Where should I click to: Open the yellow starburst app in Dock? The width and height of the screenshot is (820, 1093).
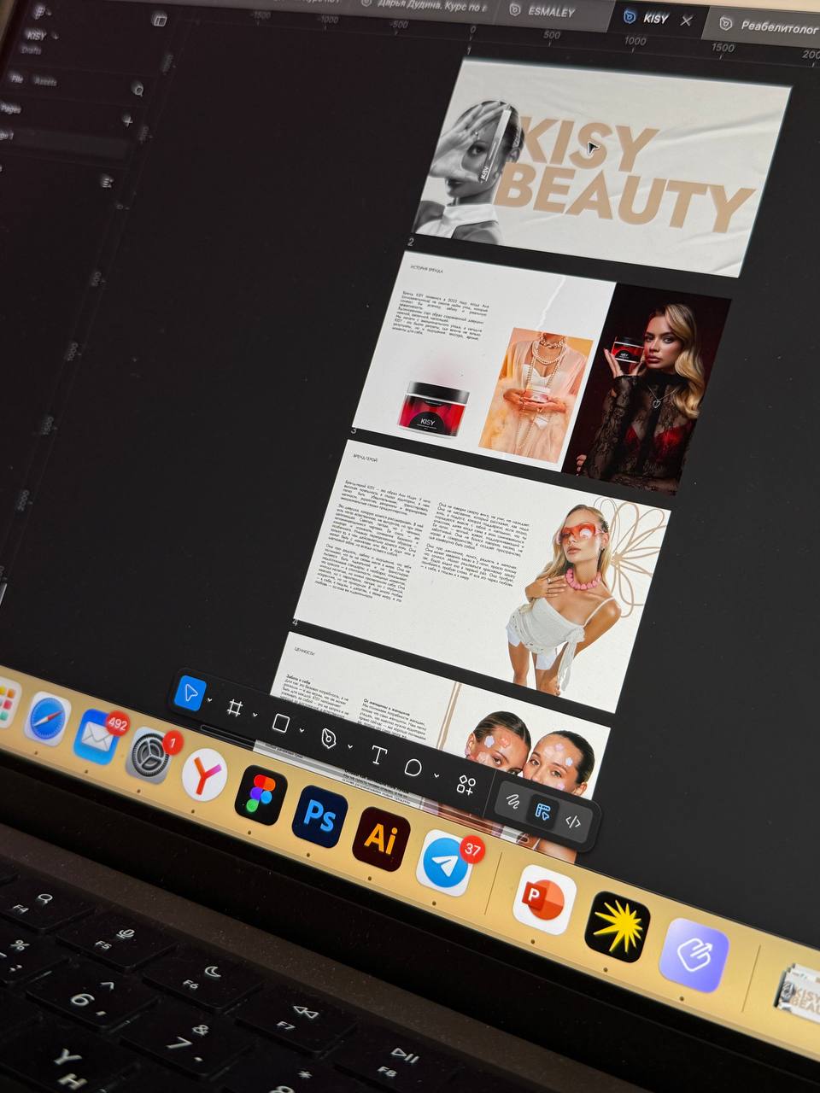pyautogui.click(x=617, y=926)
